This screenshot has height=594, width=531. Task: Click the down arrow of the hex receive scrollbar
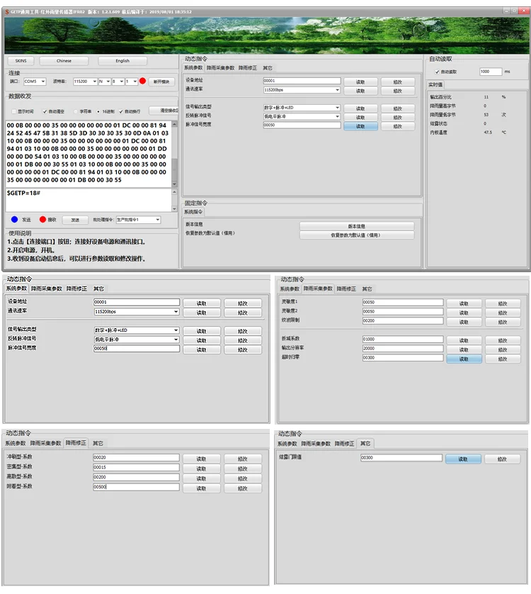point(174,184)
